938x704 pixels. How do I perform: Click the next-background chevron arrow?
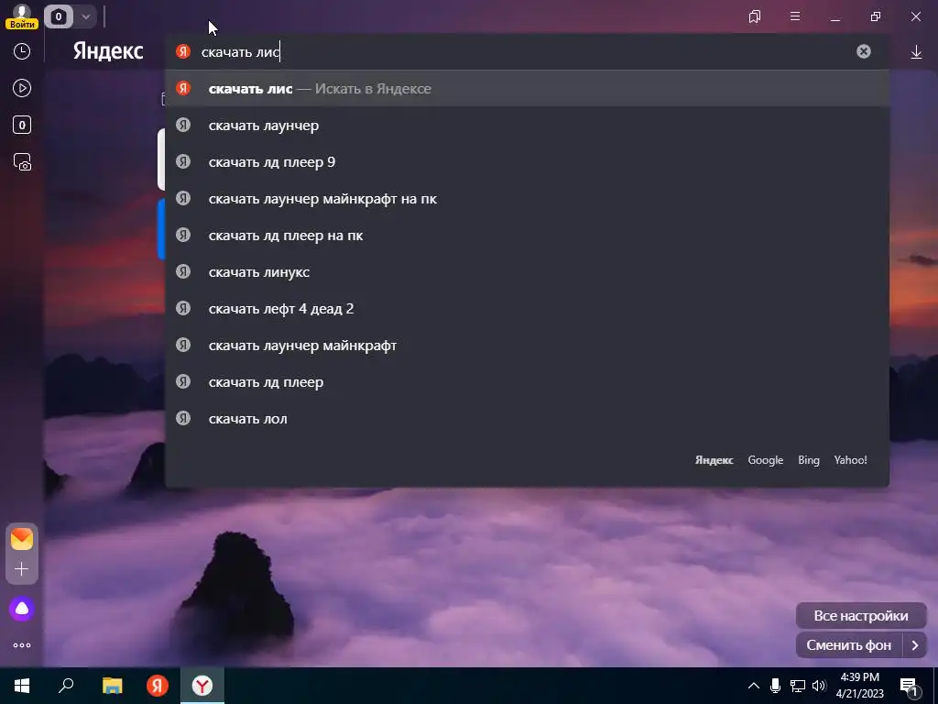(x=915, y=645)
